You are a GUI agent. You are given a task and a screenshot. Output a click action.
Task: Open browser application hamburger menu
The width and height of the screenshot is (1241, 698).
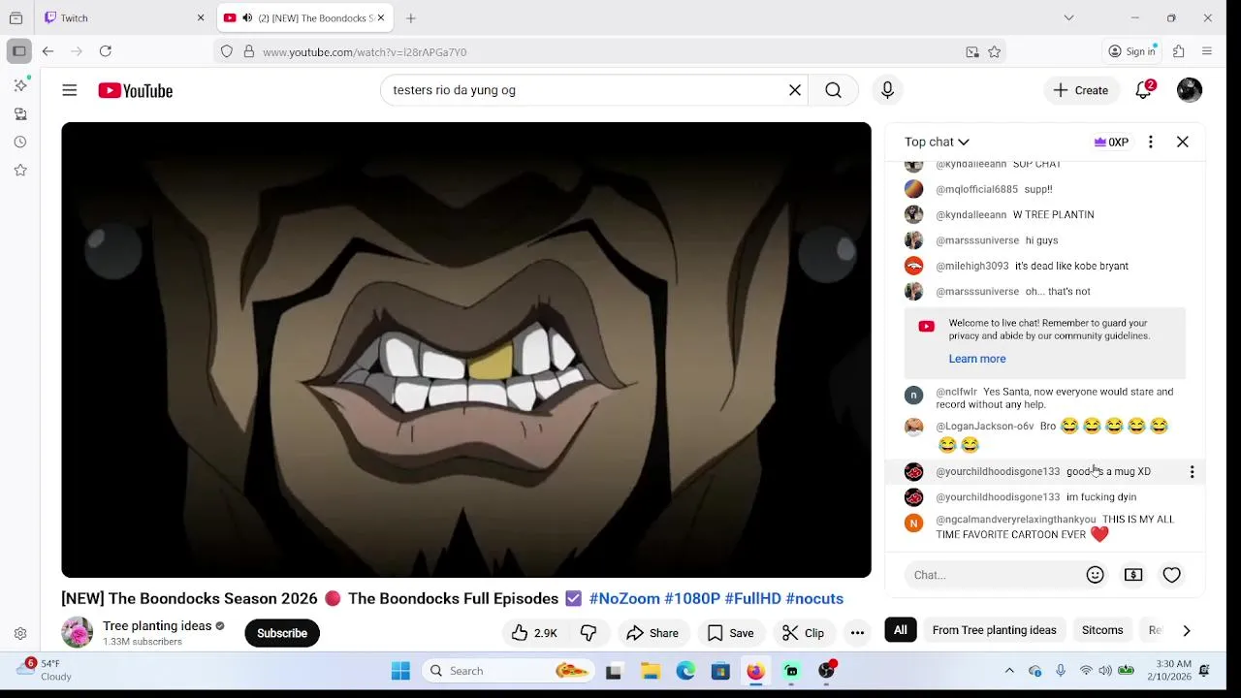click(1207, 51)
